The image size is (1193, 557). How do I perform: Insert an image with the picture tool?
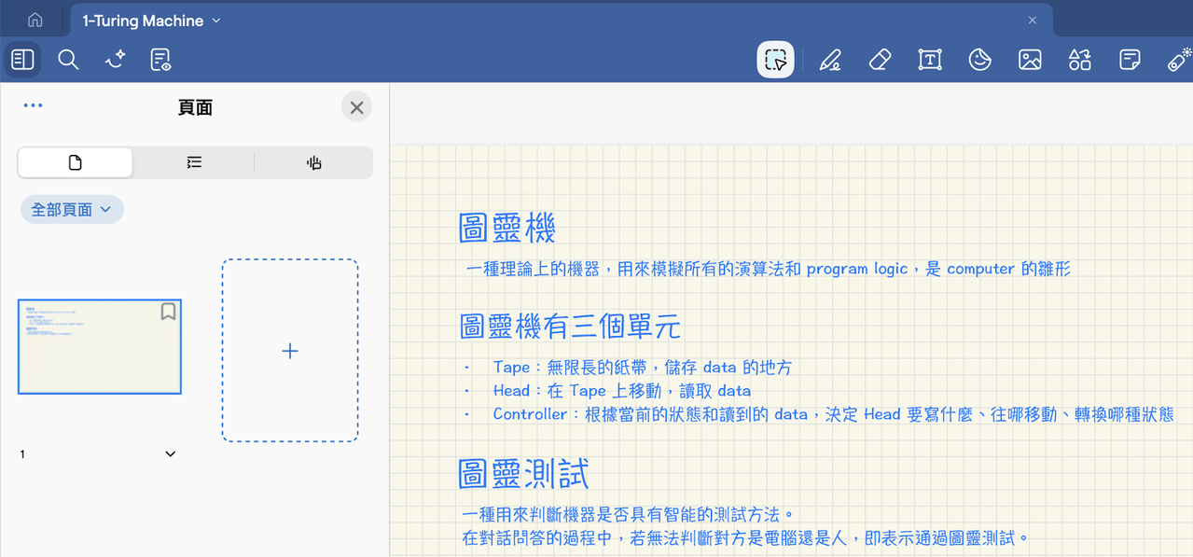[x=1030, y=60]
